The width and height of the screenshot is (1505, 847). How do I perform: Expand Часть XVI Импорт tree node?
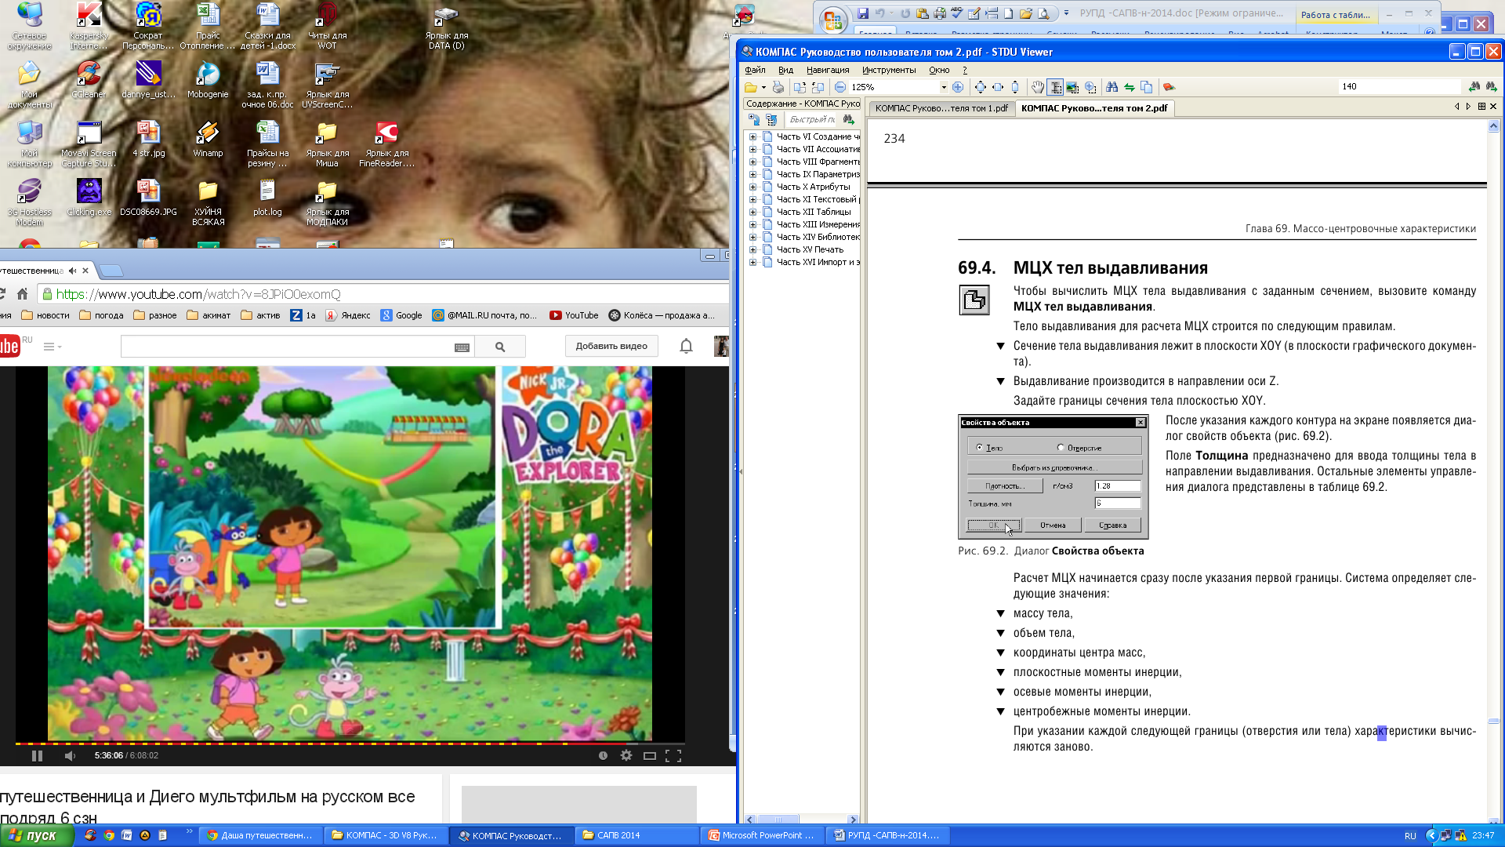point(752,262)
